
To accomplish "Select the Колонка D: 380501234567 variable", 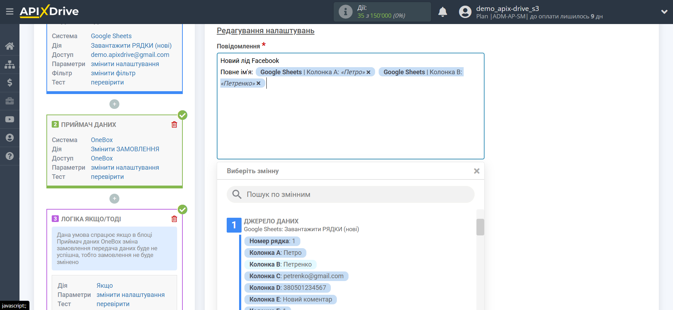I will [287, 288].
